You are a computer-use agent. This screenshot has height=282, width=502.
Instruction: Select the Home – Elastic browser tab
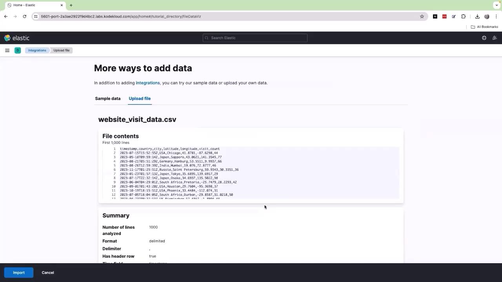coord(35,5)
